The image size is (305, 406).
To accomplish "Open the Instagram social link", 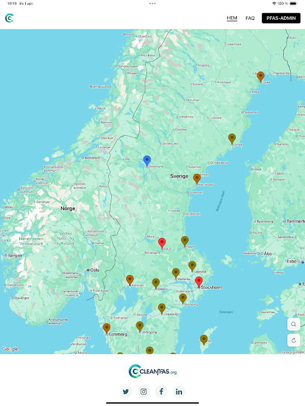I will pyautogui.click(x=143, y=391).
